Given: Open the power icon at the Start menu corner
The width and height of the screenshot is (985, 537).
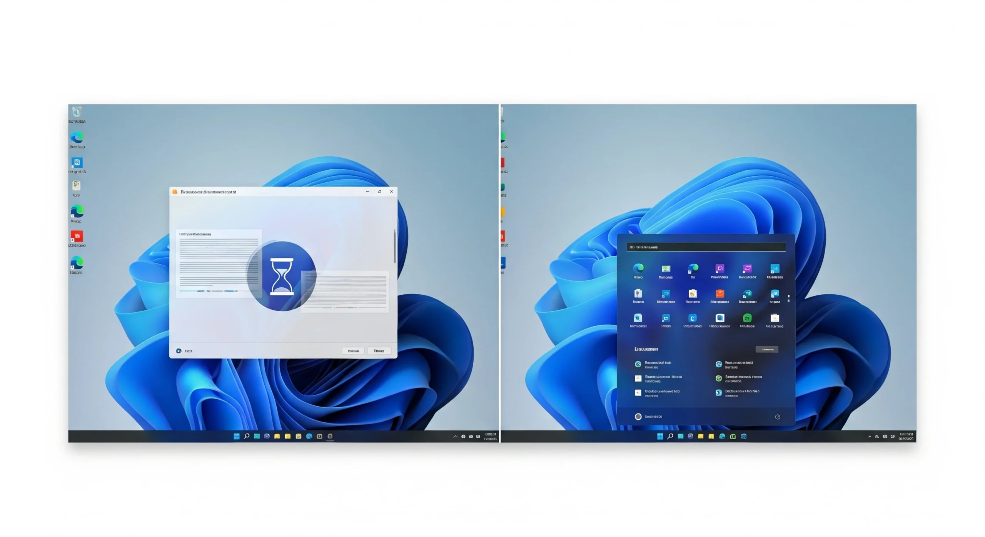Looking at the screenshot, I should tap(778, 417).
